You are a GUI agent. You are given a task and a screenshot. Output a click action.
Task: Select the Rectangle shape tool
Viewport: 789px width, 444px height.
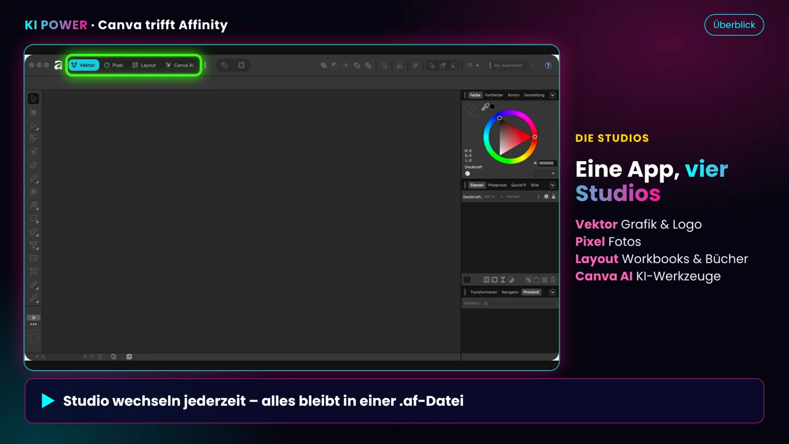(x=33, y=219)
